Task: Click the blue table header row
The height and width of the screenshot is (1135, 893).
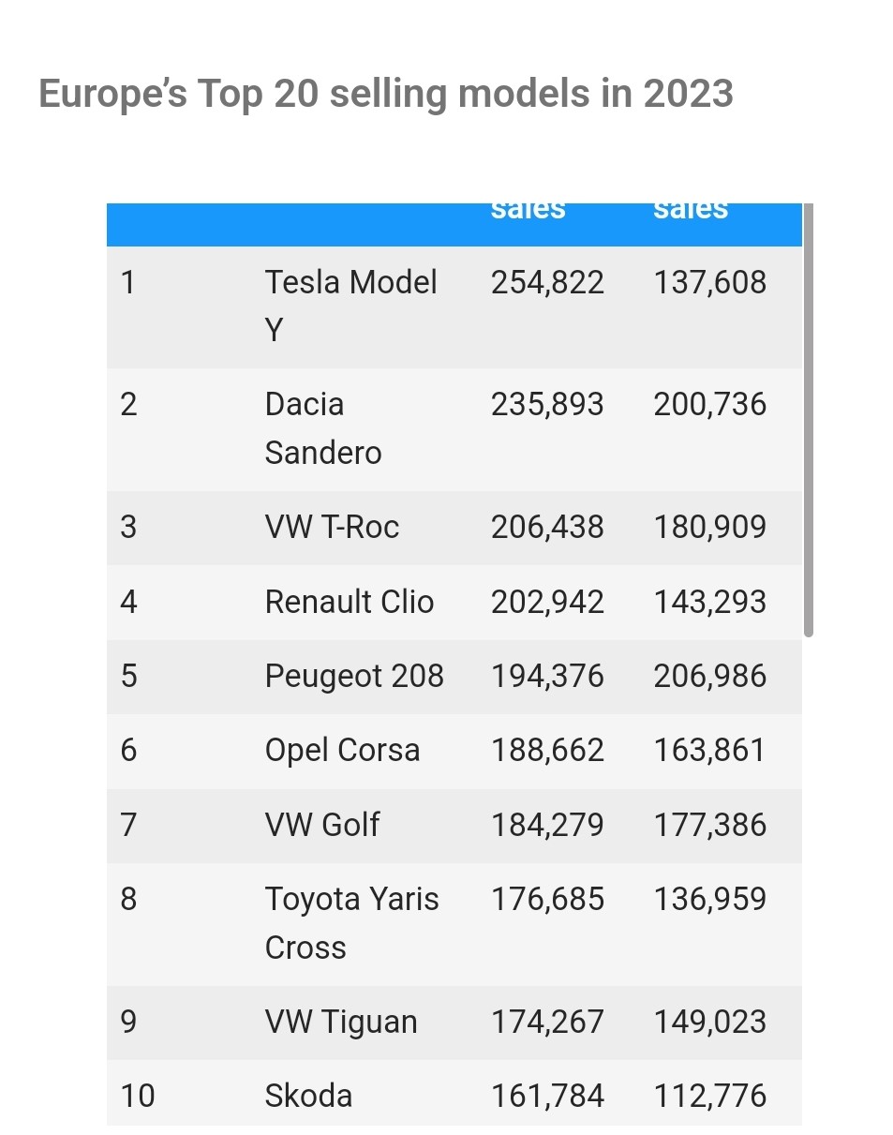Action: click(454, 223)
